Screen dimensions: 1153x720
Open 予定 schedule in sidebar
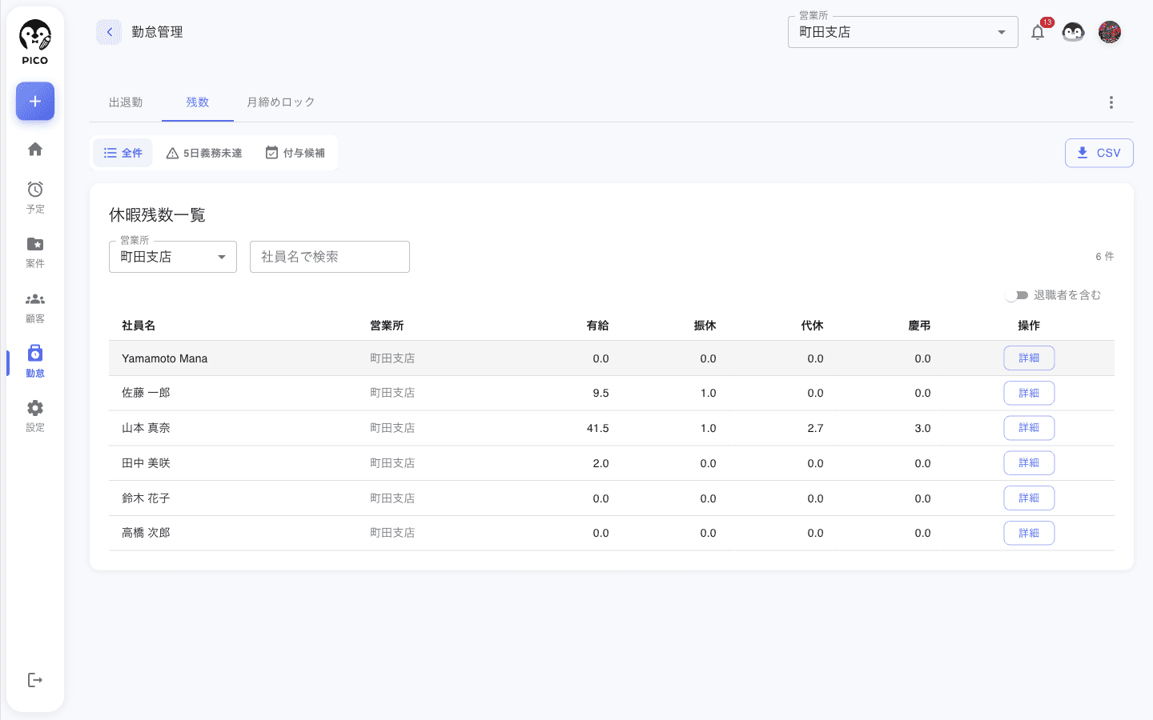pos(35,197)
